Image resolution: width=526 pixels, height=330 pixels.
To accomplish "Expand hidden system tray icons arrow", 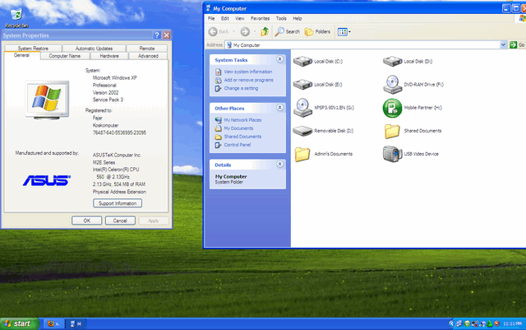I will pos(451,323).
